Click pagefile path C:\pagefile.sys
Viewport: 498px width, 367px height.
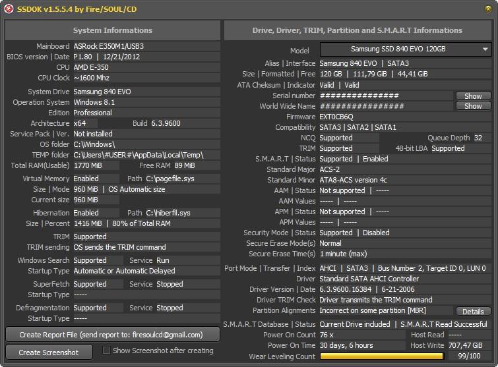pyautogui.click(x=170, y=179)
